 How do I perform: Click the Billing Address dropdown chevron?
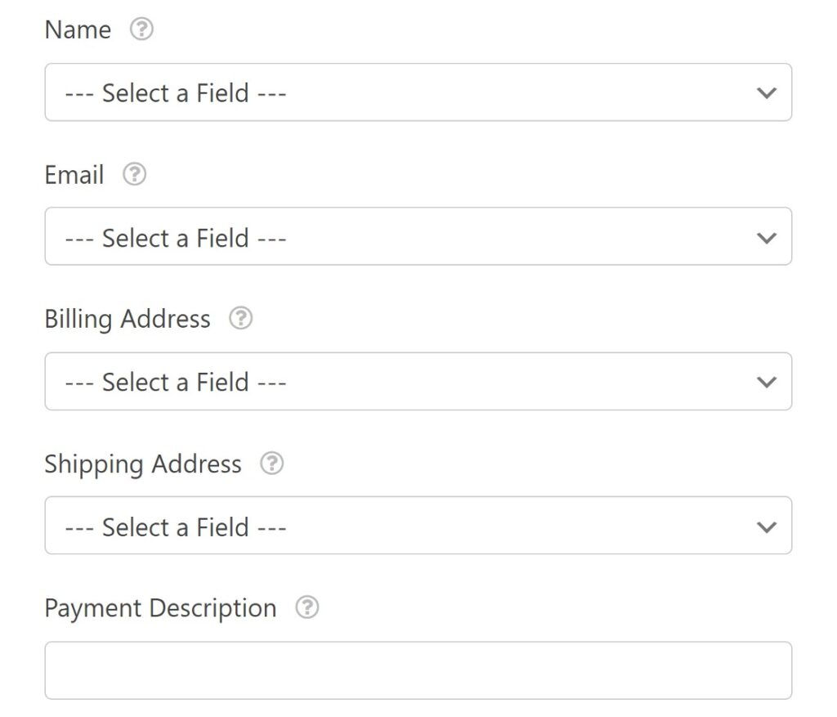[767, 381]
